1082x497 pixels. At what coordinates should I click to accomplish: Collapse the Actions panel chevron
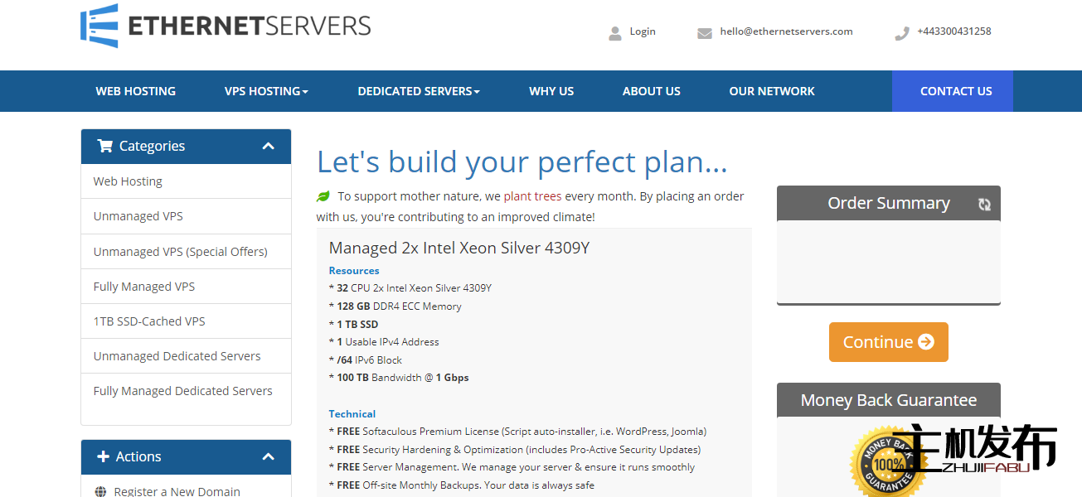coord(268,456)
